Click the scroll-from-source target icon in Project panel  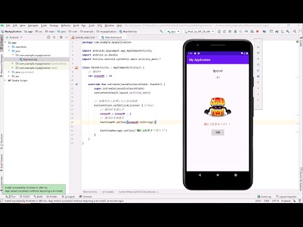(x=49, y=37)
